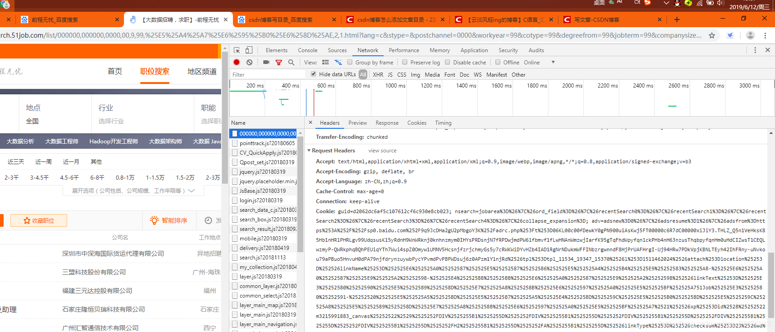Enable the Group by frame checkbox
The width and height of the screenshot is (775, 332).
pos(350,62)
